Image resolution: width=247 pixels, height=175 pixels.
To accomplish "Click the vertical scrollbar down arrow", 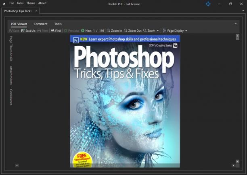I will click(237, 161).
